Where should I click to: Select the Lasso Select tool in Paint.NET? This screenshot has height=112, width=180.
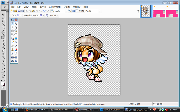tap(12, 27)
